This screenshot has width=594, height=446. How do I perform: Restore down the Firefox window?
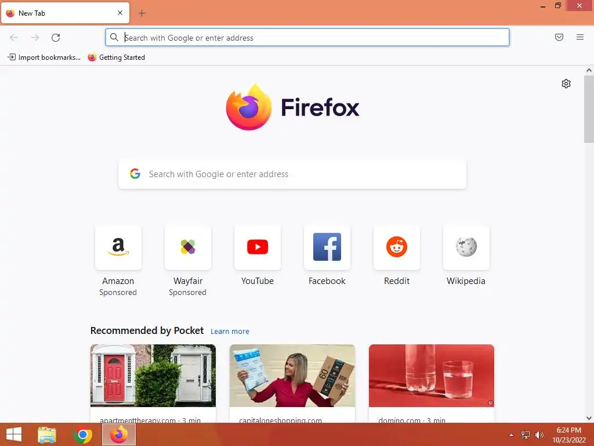tap(558, 6)
